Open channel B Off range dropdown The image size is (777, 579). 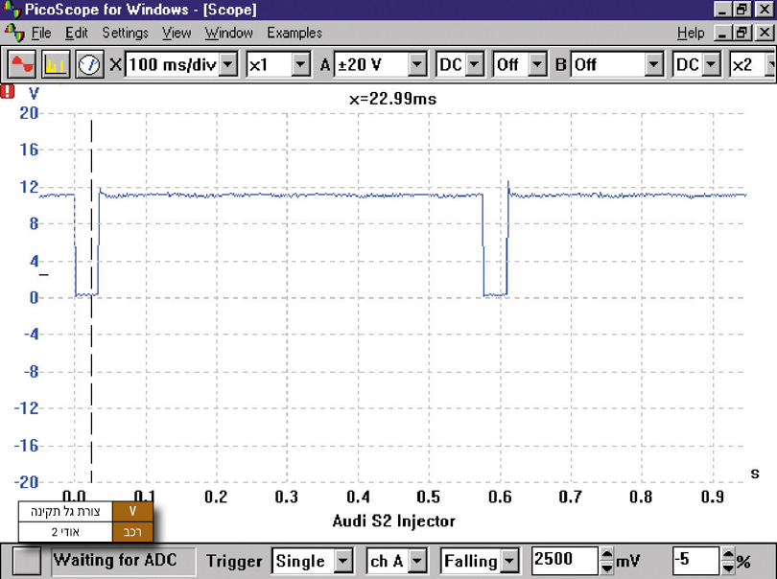[654, 65]
